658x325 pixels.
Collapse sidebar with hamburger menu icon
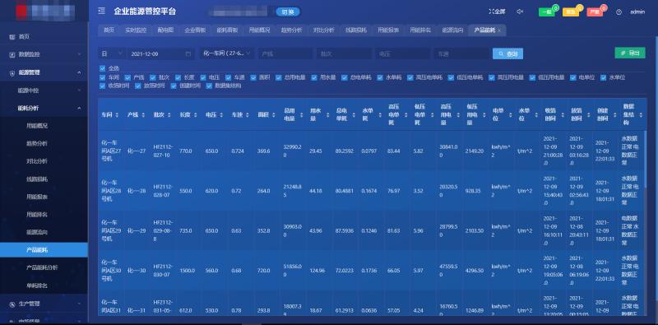(x=101, y=11)
